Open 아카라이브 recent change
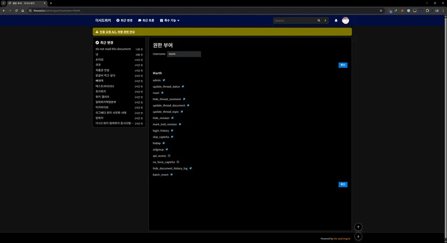The height and width of the screenshot is (243, 447). 102,107
